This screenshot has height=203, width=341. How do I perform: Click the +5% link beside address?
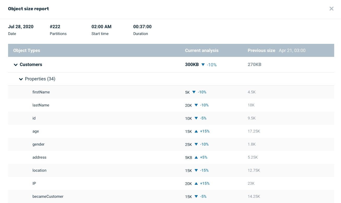204,157
